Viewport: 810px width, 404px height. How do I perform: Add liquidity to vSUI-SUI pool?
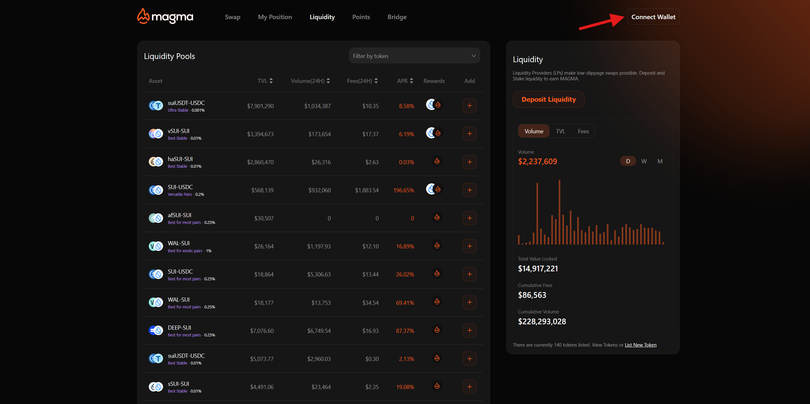(469, 134)
